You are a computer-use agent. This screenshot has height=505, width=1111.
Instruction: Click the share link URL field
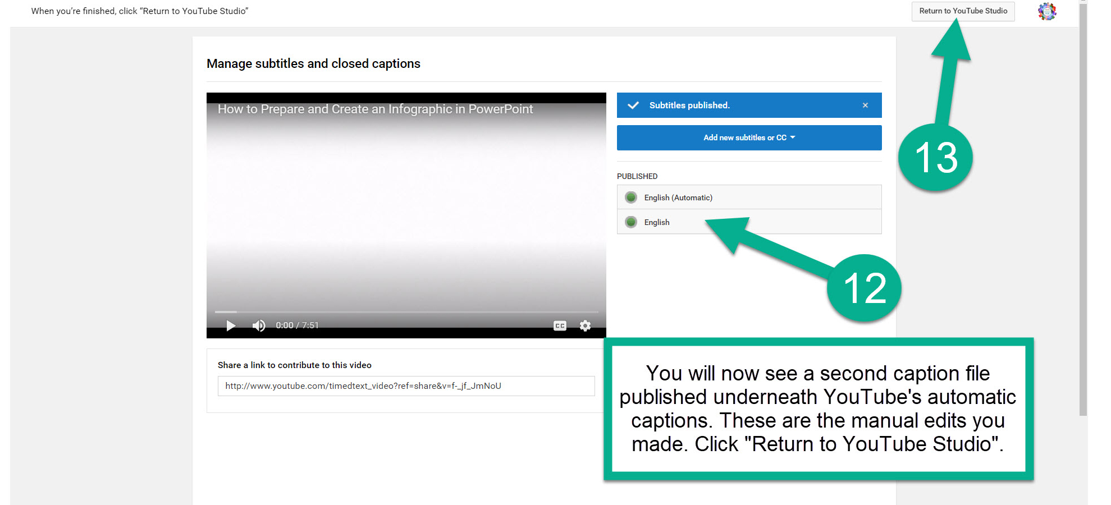point(406,386)
